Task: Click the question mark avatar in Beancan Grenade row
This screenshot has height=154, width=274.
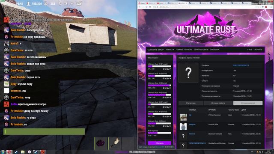Action: coord(183,136)
